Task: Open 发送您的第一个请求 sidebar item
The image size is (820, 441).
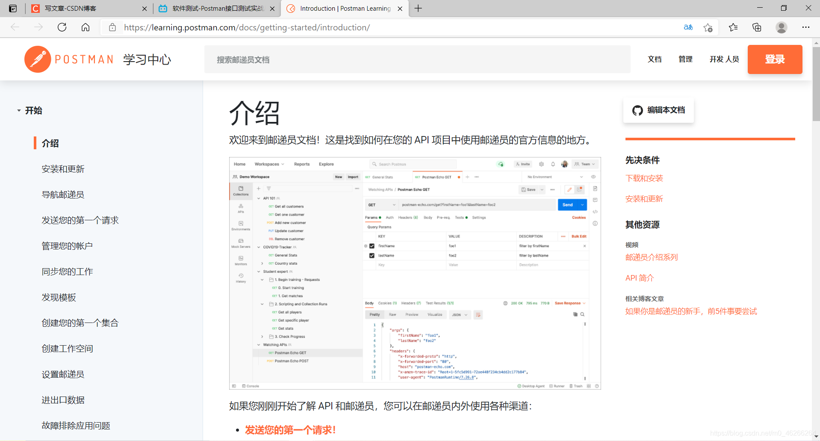Action: 80,220
